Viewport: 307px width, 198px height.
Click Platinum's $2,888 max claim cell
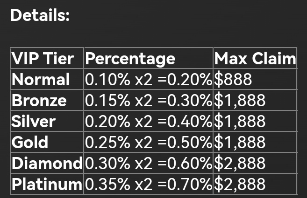(240, 184)
